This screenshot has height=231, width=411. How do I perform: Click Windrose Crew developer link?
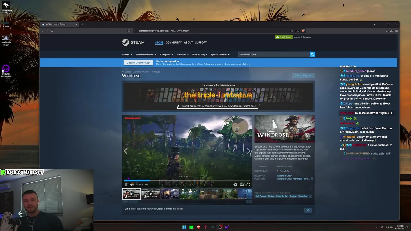[x=284, y=176]
